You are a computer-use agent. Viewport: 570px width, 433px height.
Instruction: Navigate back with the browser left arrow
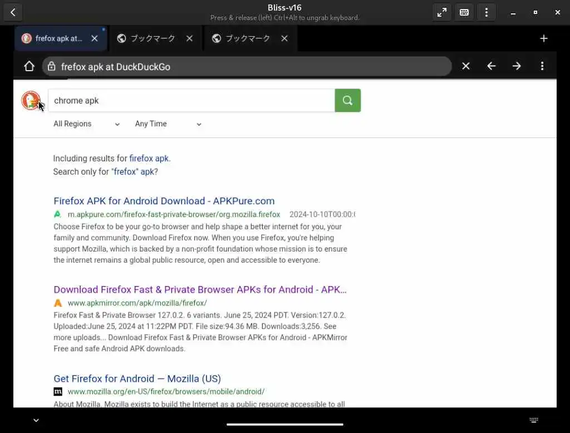click(x=491, y=66)
